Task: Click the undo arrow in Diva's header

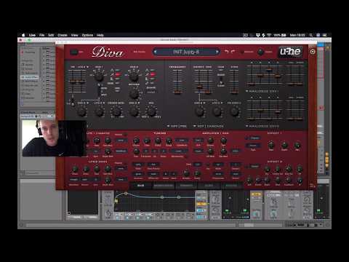Action: click(227, 52)
